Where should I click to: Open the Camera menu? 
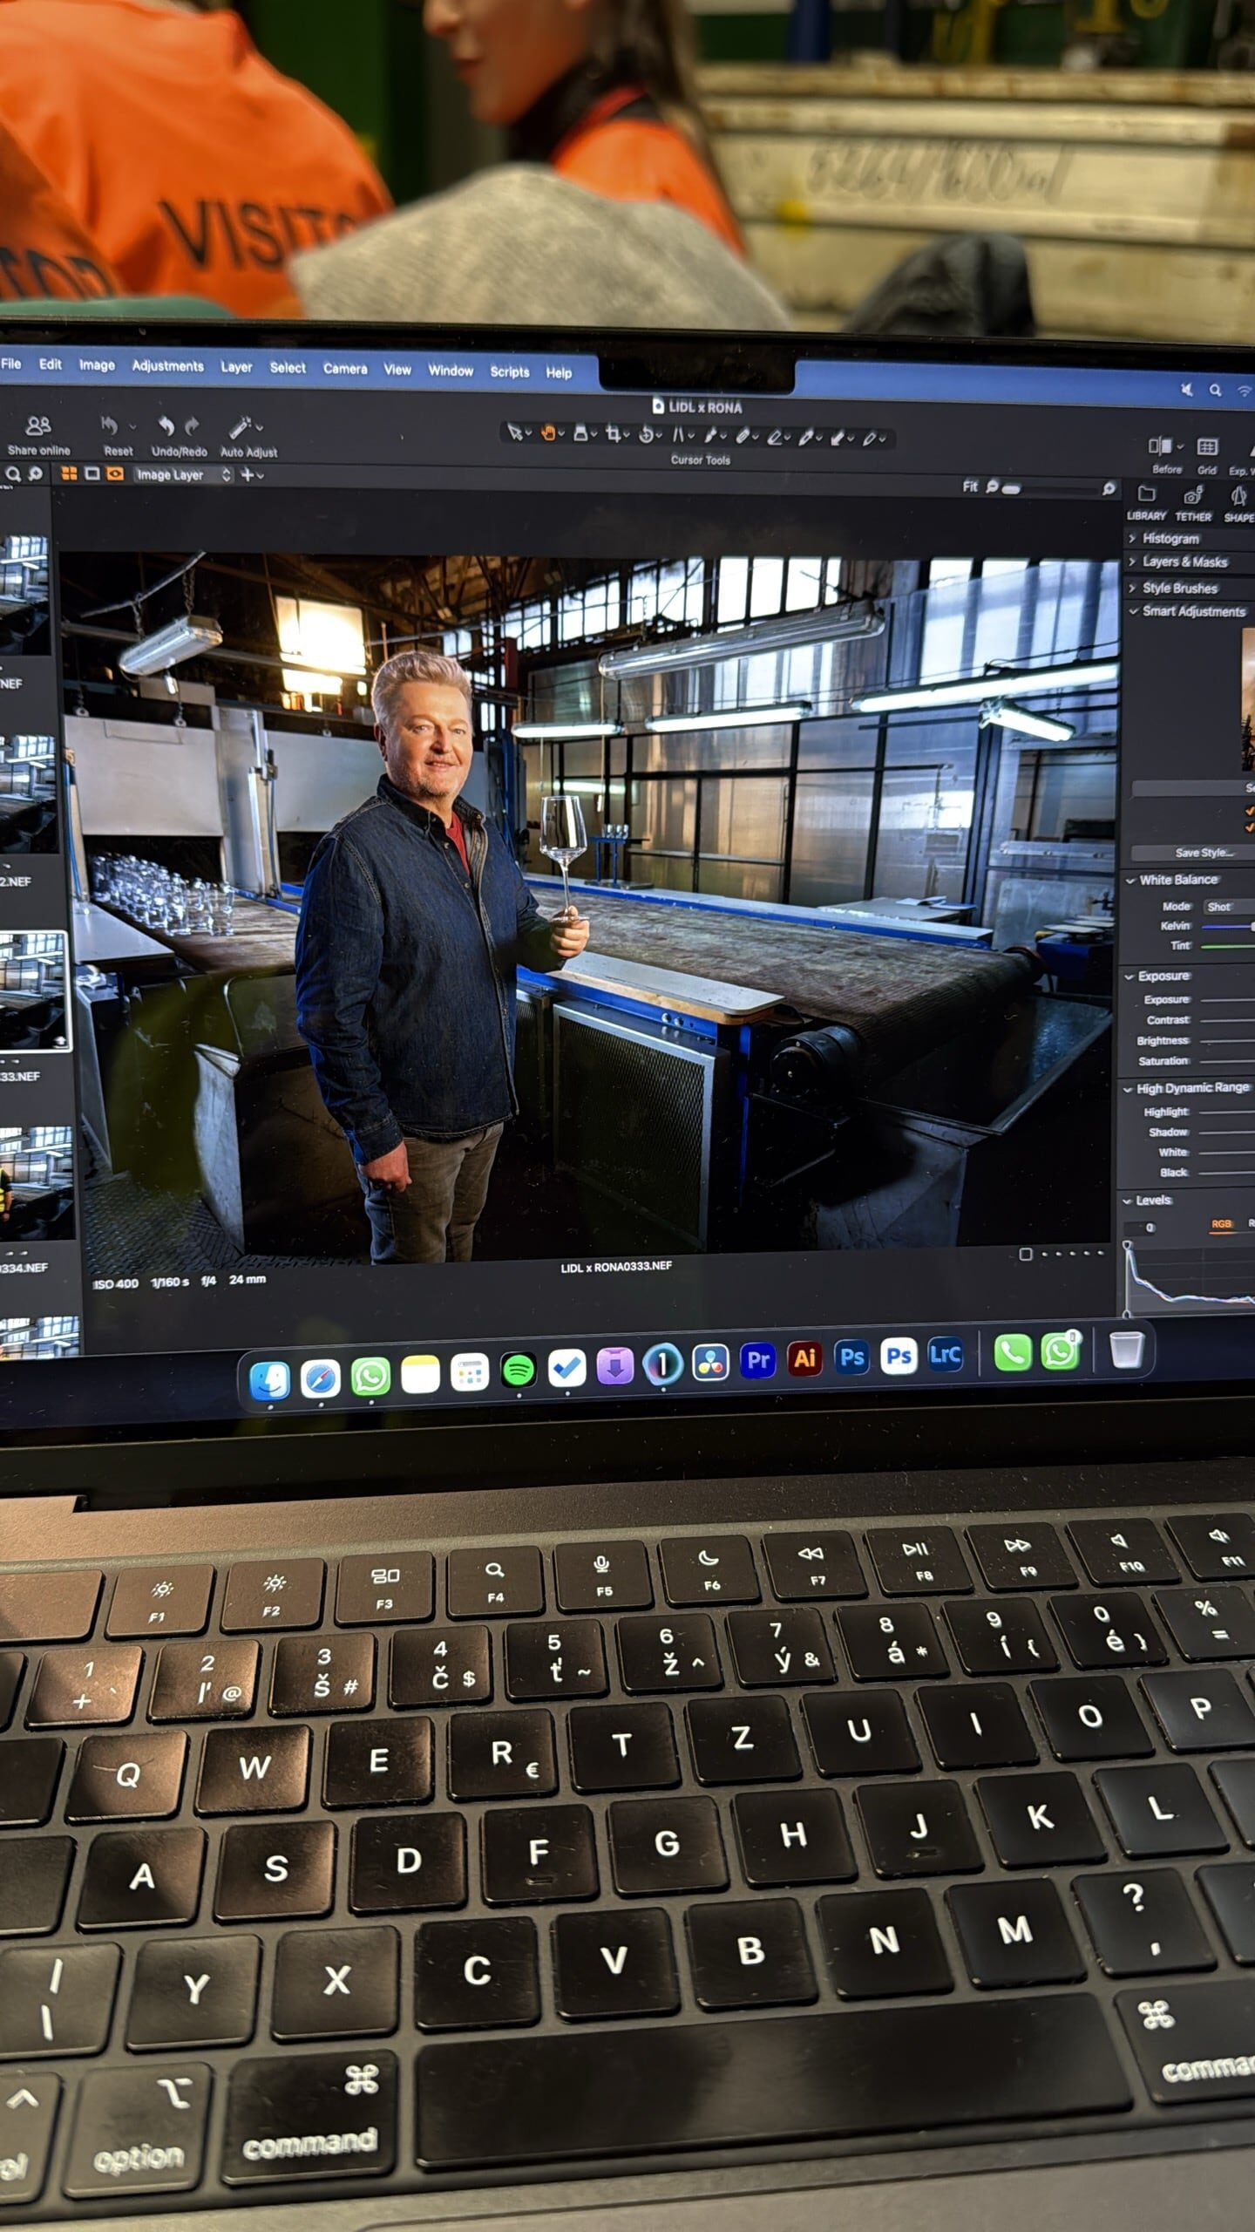pyautogui.click(x=345, y=369)
